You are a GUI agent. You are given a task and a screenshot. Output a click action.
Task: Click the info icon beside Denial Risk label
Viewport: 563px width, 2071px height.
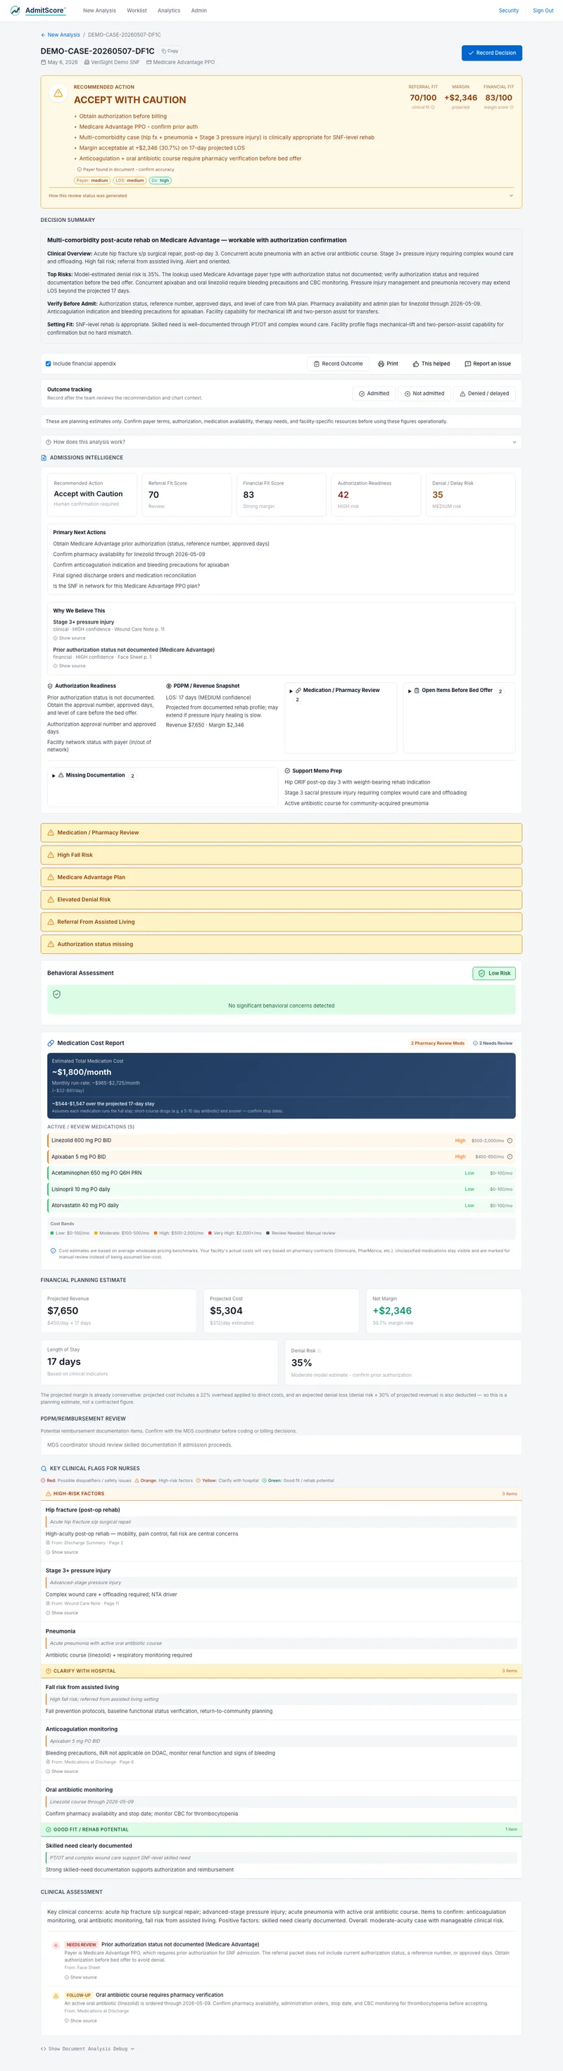319,1351
